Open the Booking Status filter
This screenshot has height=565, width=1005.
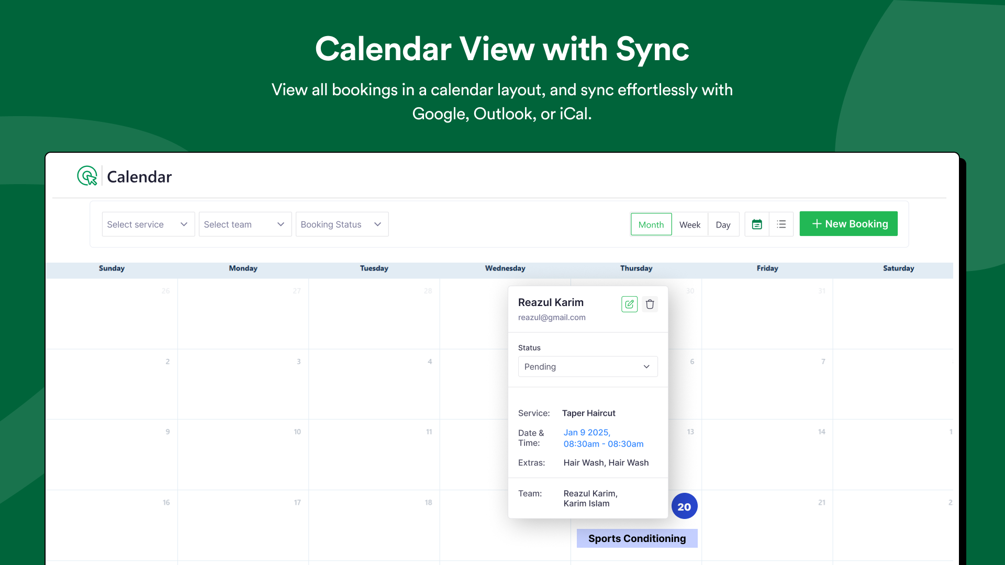click(342, 224)
